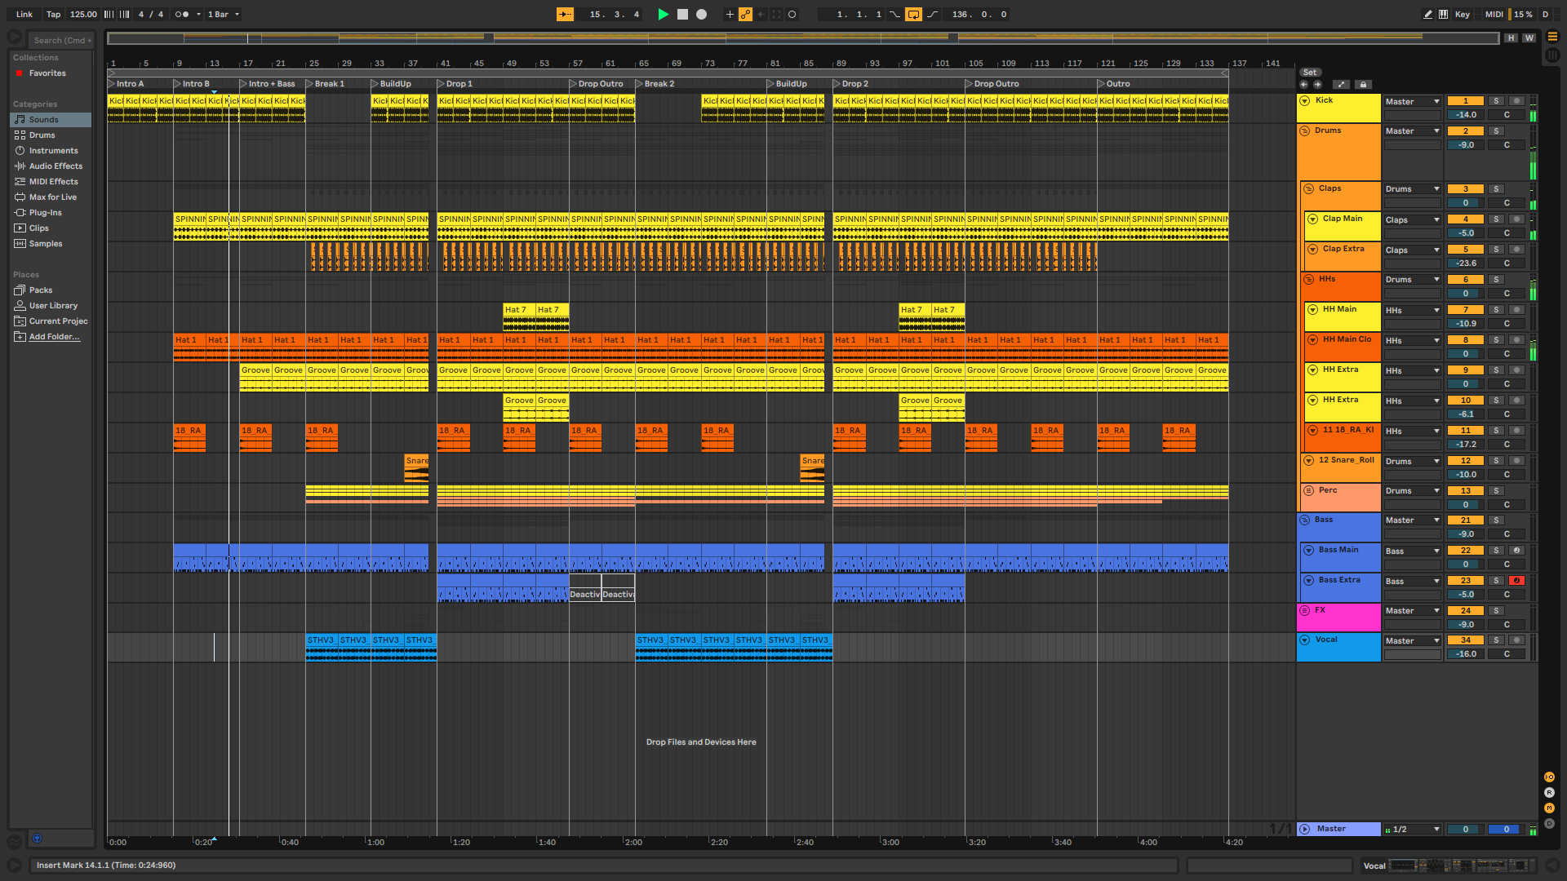Image resolution: width=1567 pixels, height=881 pixels.
Task: Select Audio Effects category in browser
Action: [x=51, y=166]
